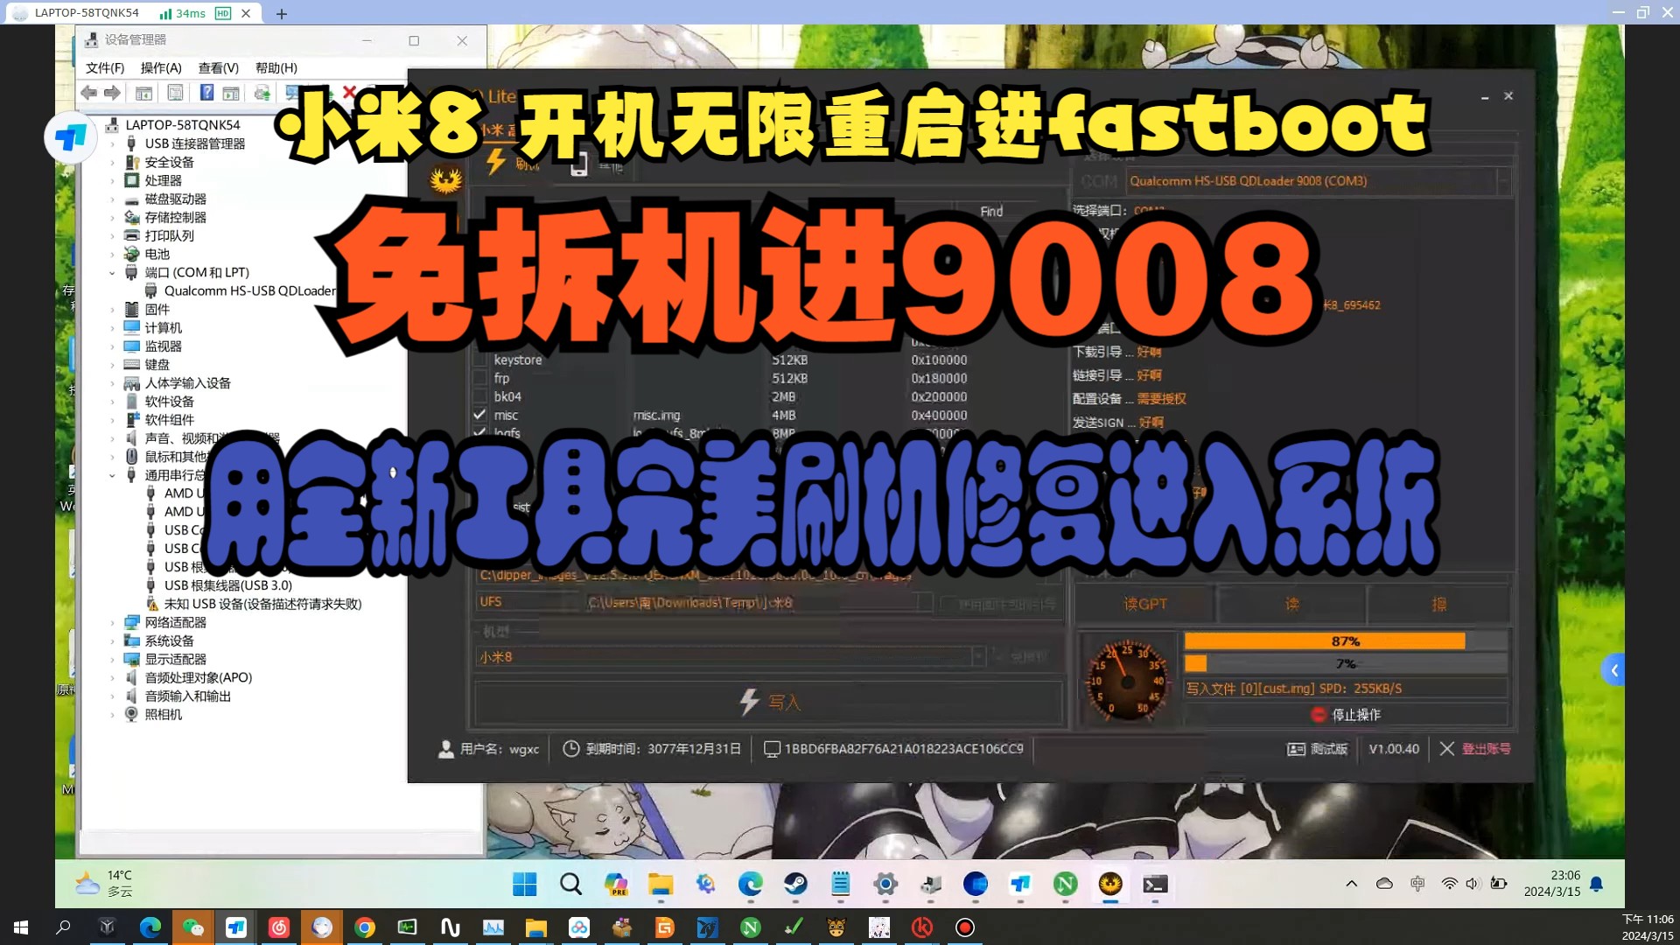Show hidden icons chevron in remote tray
This screenshot has width=1680, height=945.
[1351, 884]
